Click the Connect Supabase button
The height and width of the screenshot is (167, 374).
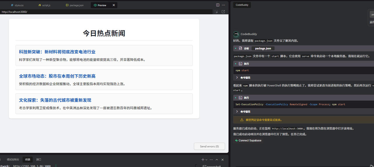click(x=248, y=140)
